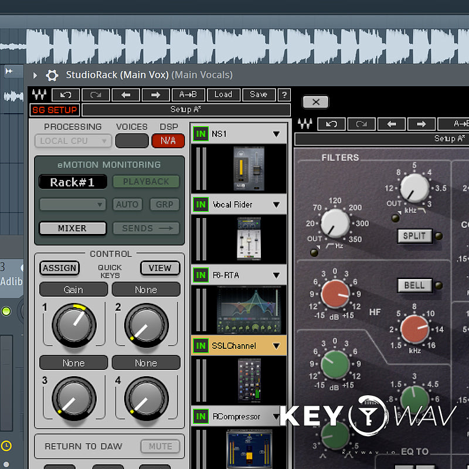Click the low-pass filter kHz knob

(x=414, y=188)
